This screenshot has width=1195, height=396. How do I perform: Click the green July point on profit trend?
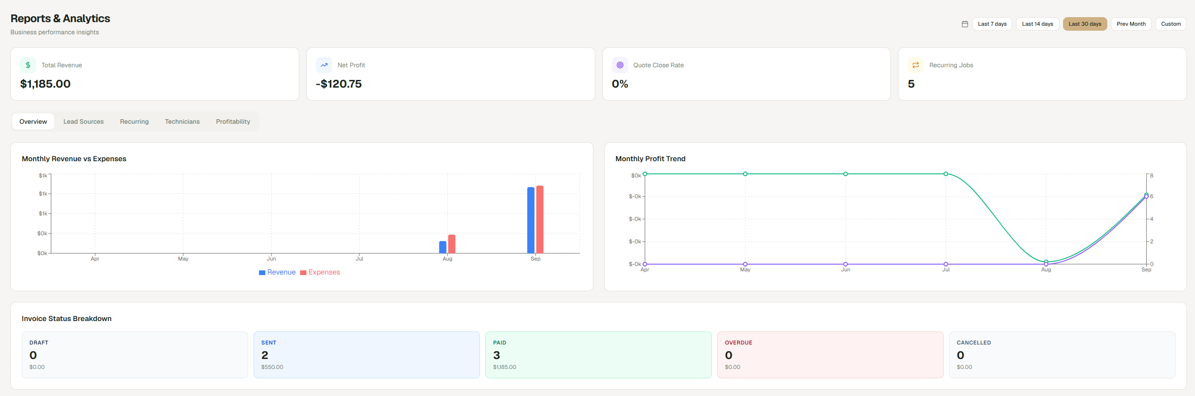pyautogui.click(x=946, y=174)
